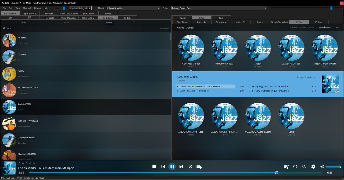Open the Scroll-Clock-Text tab
The width and height of the screenshot is (344, 180).
(x=279, y=22)
